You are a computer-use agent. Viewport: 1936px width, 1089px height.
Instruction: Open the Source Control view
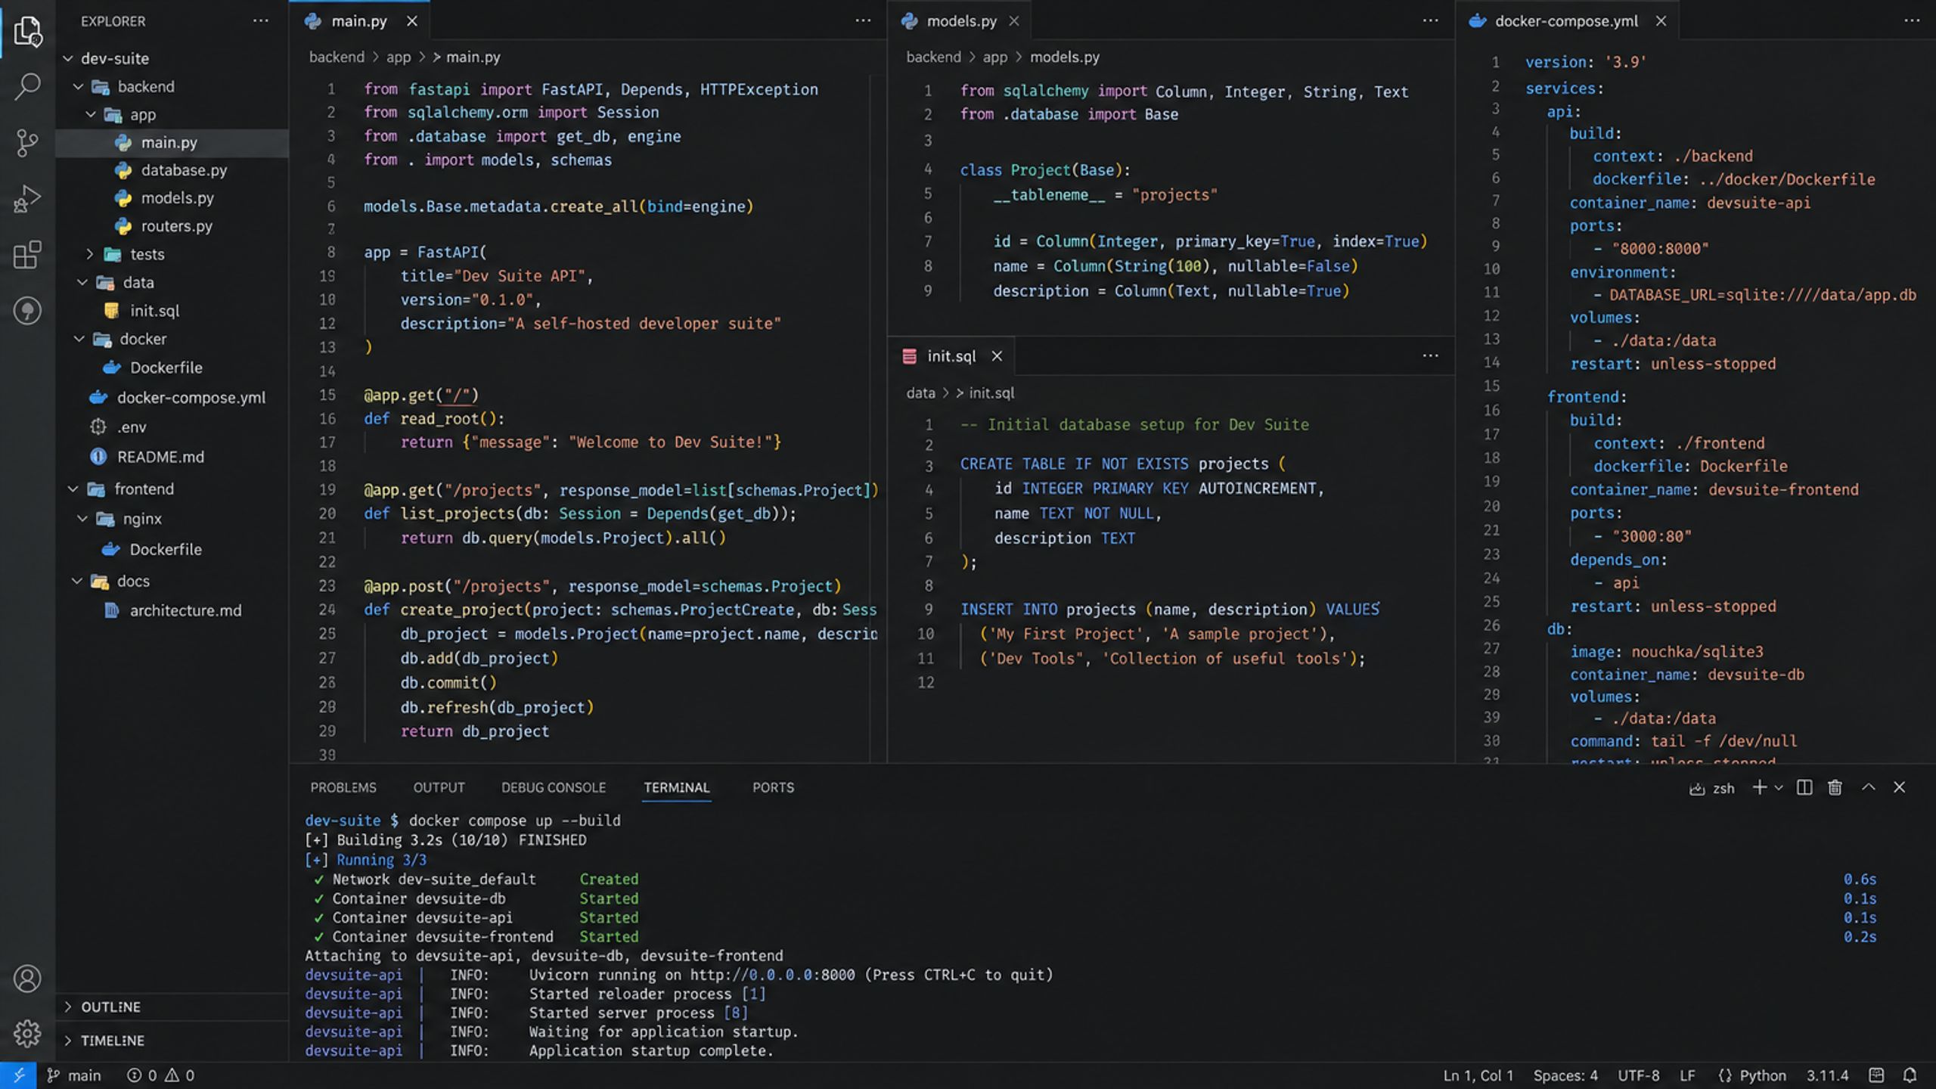coord(27,142)
